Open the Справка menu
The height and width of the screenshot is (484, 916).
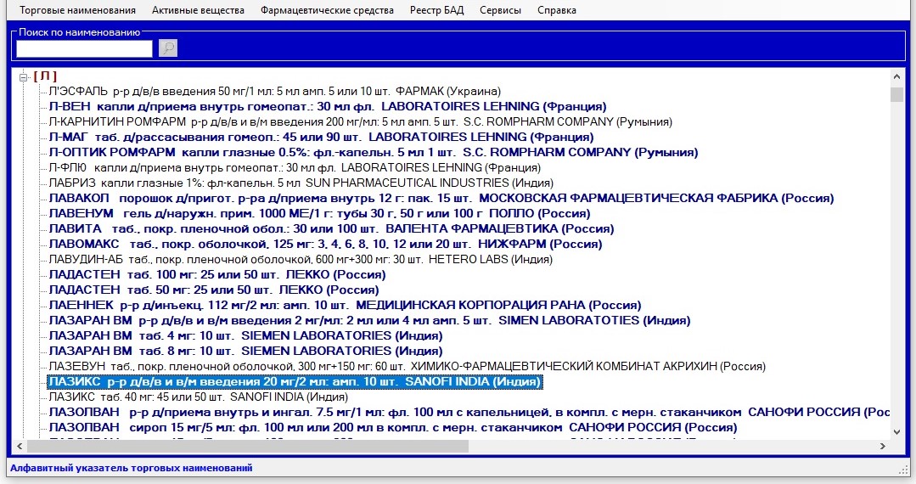[557, 10]
